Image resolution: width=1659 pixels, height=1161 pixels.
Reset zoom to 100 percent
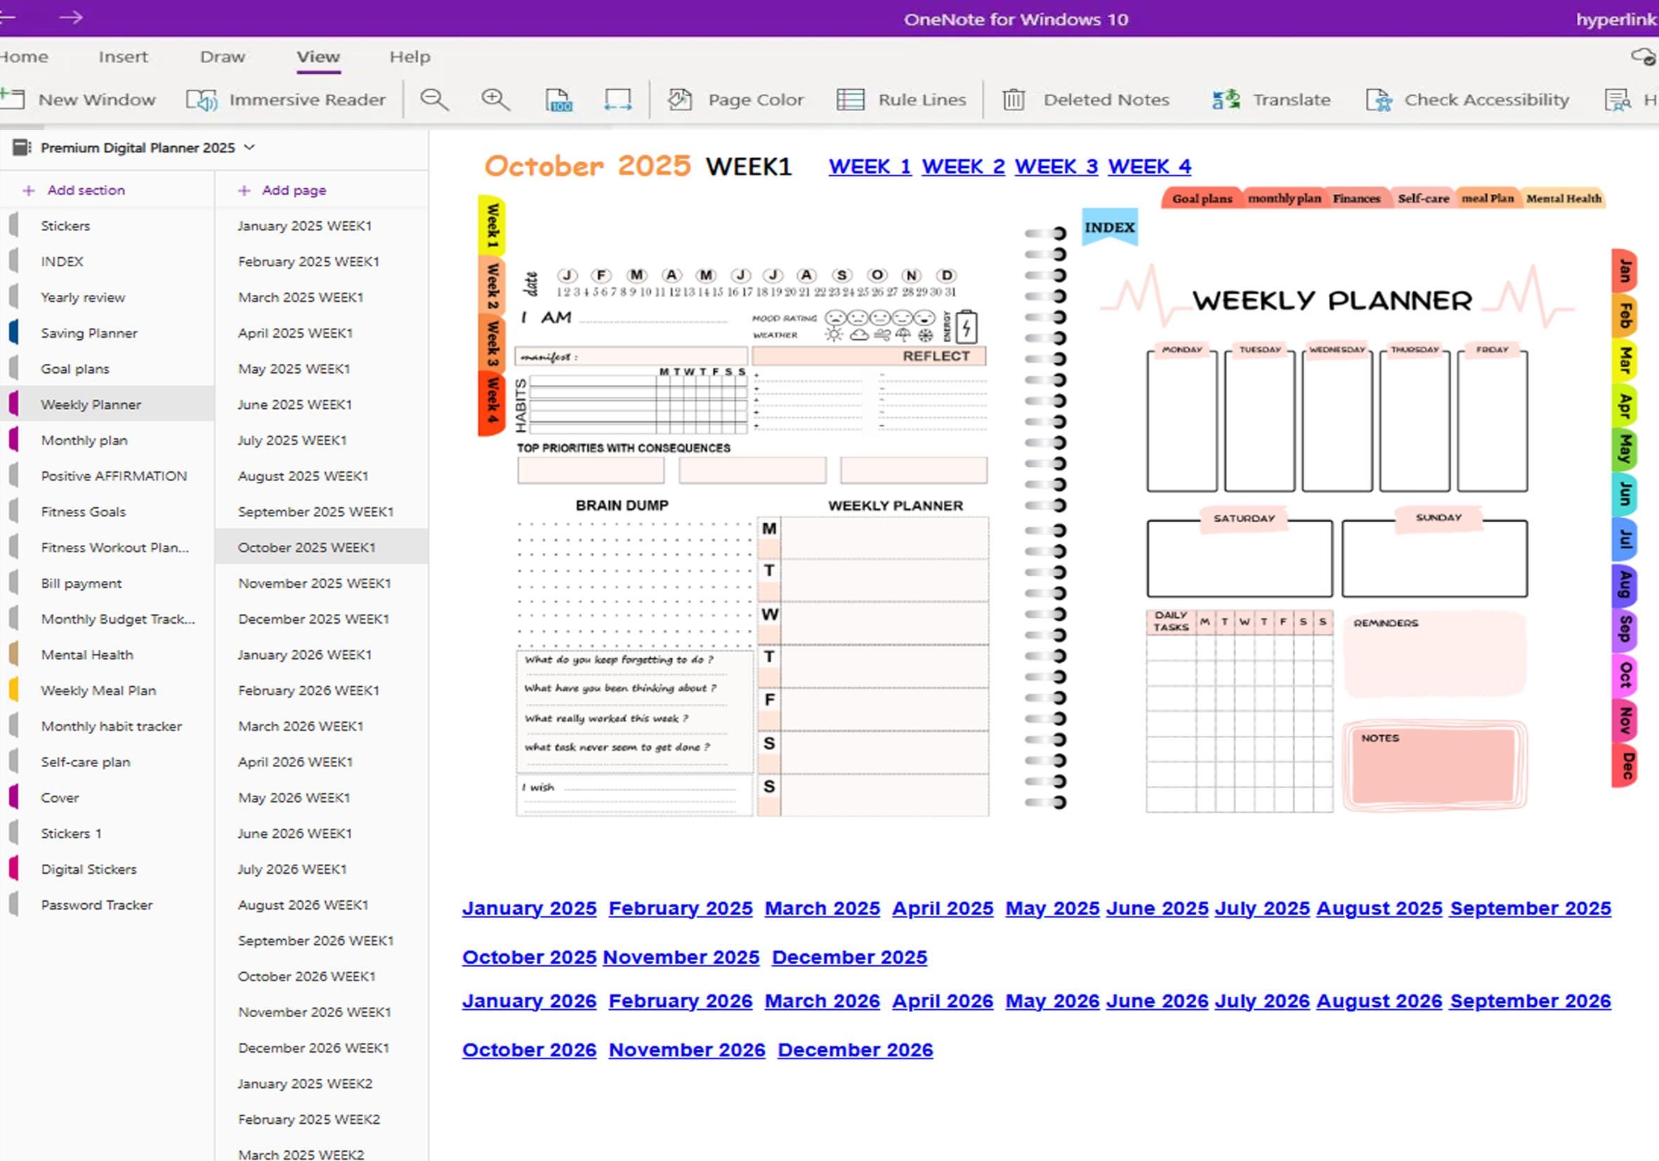click(558, 99)
